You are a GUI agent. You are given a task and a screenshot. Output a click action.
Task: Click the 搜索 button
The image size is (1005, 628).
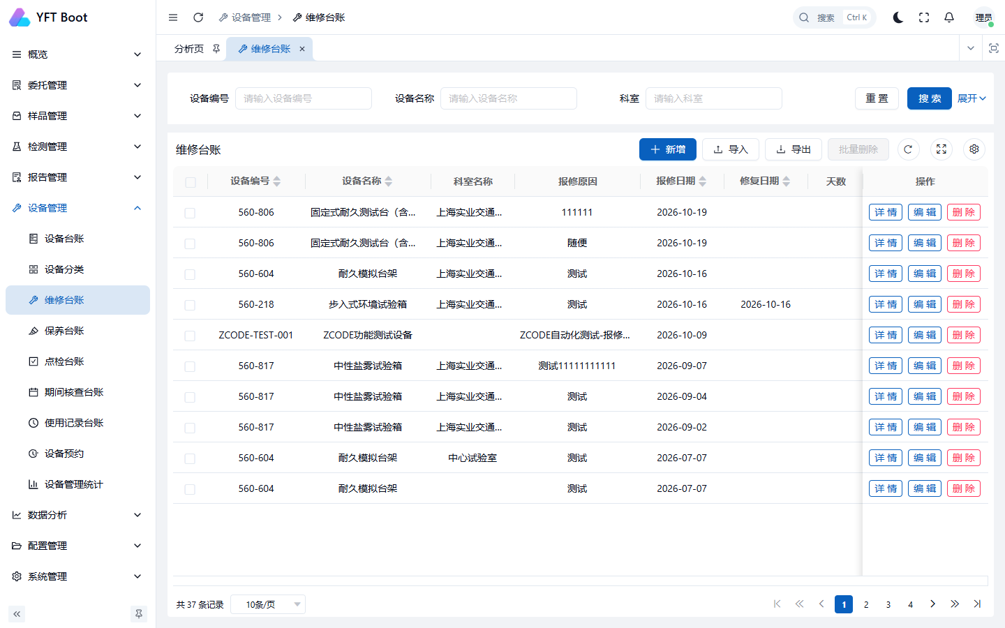(x=930, y=98)
